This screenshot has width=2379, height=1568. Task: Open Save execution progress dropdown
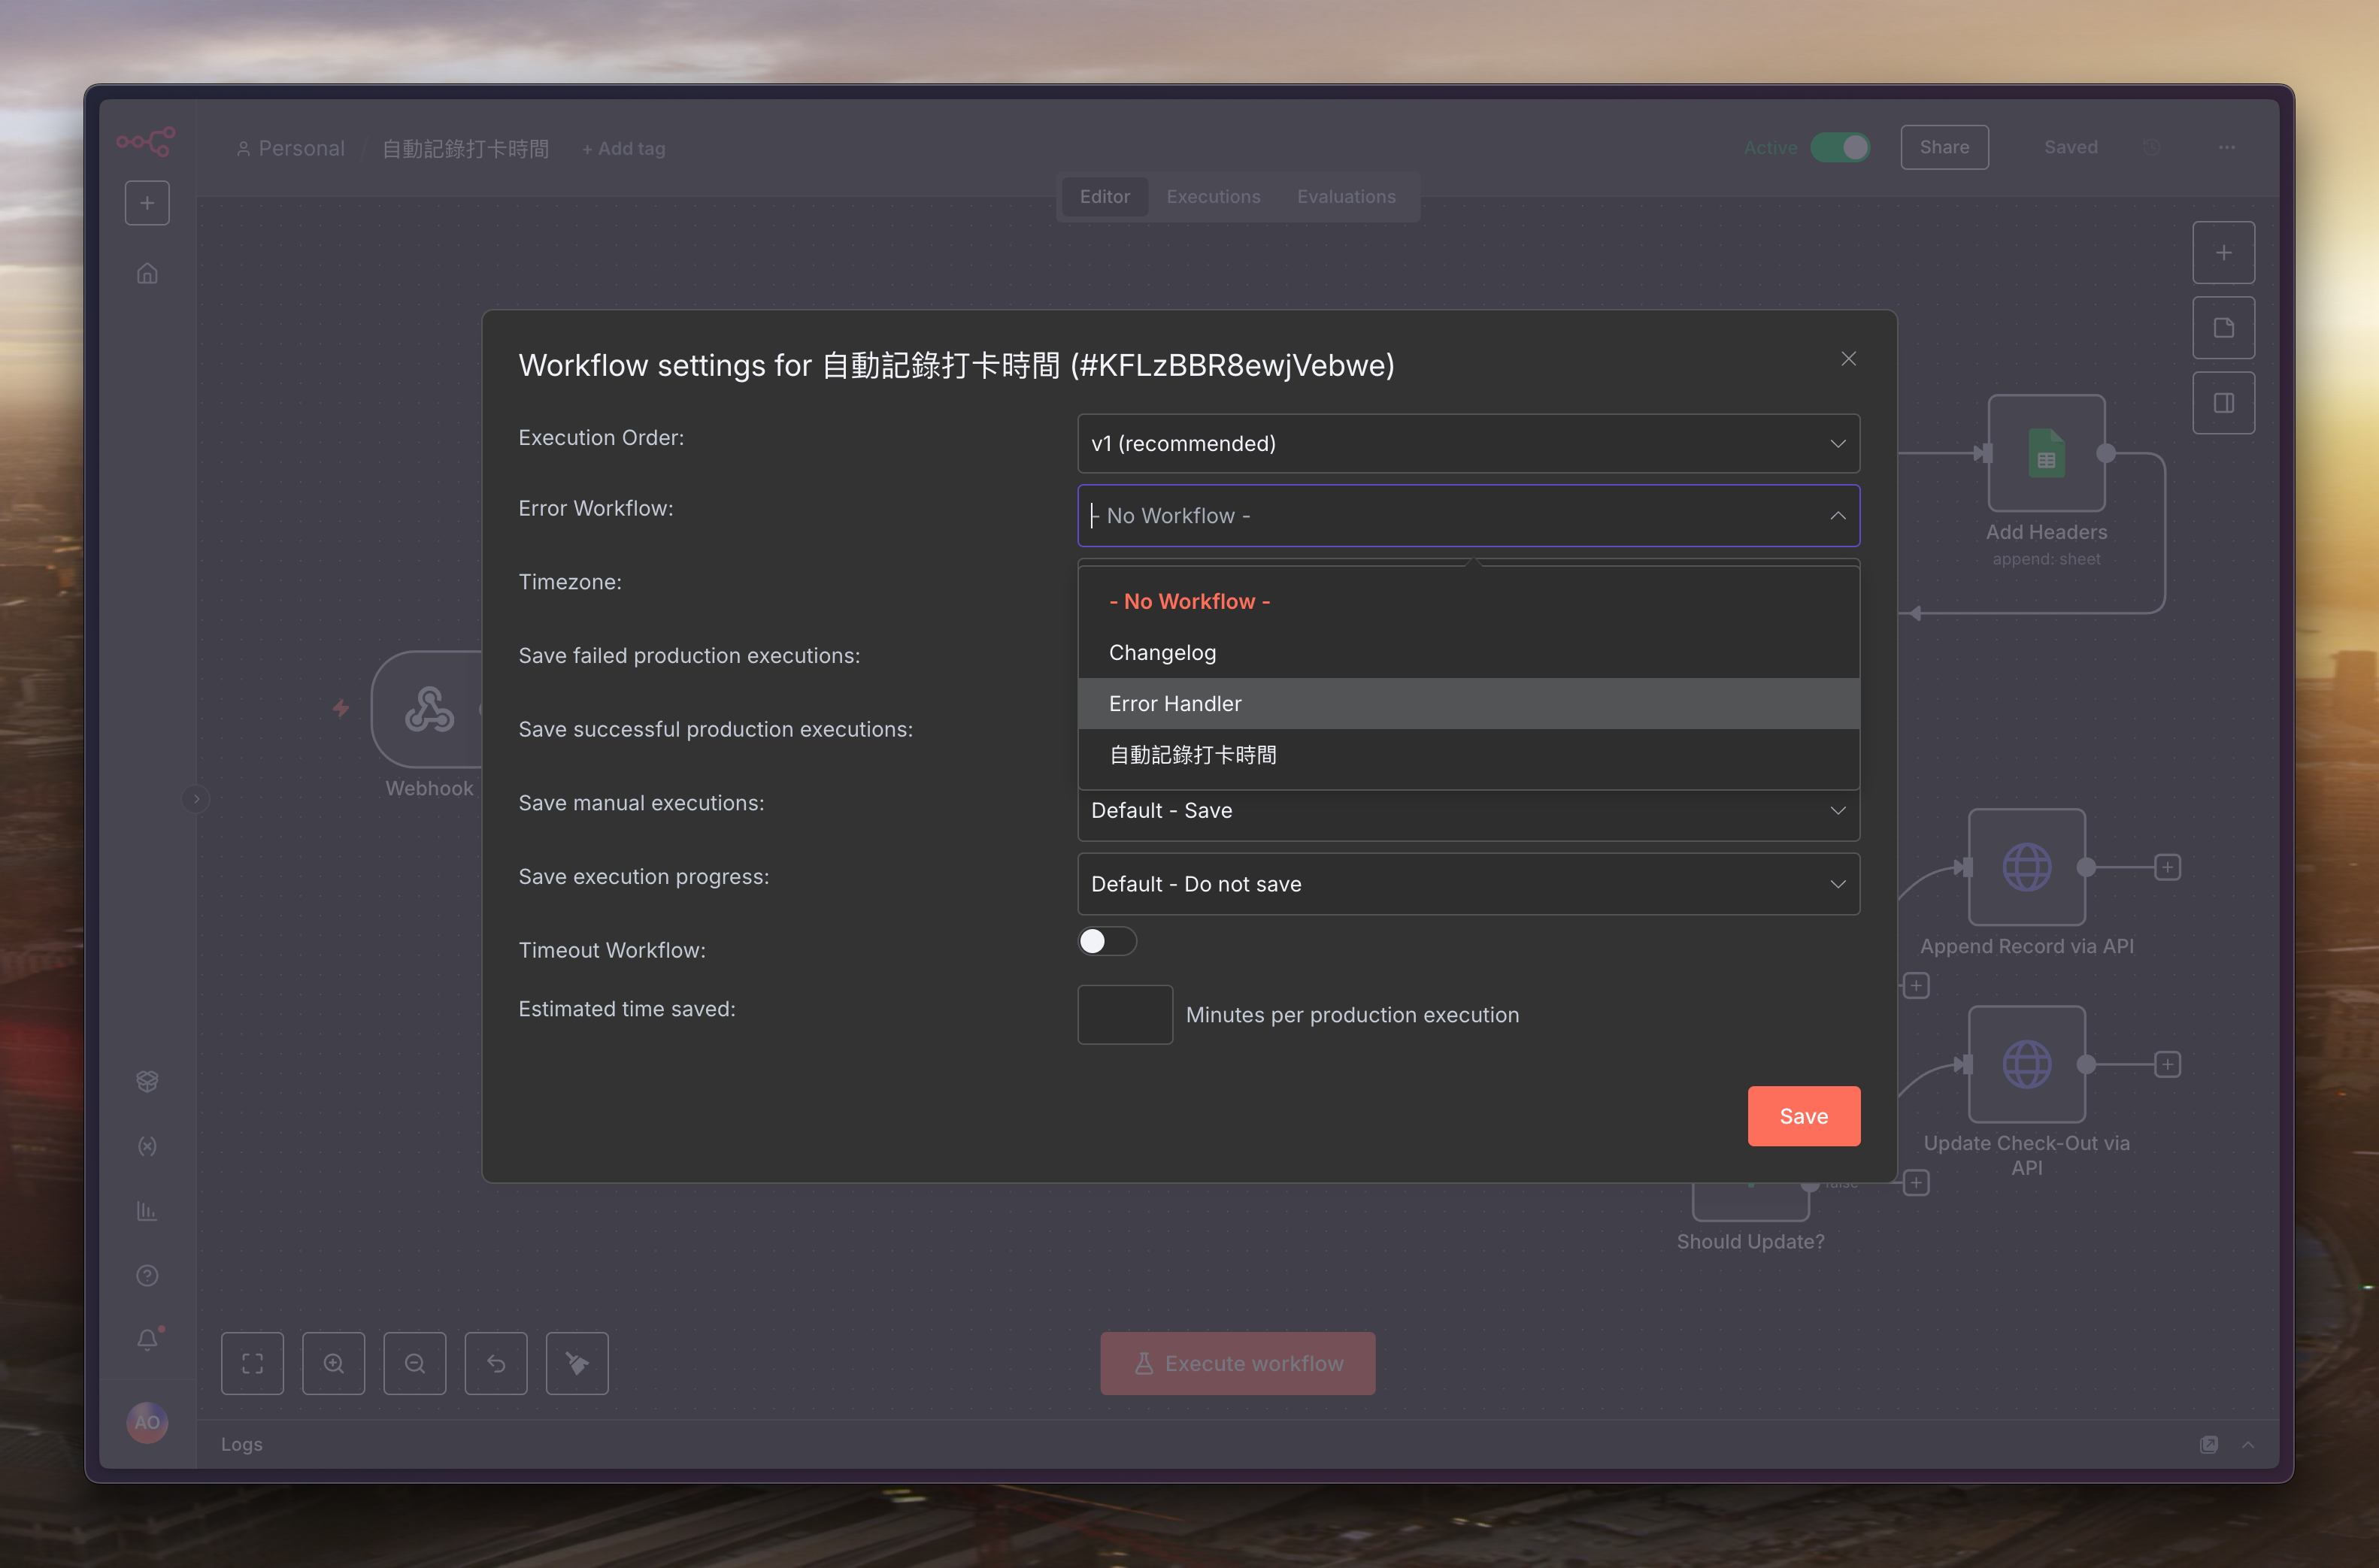click(1467, 884)
